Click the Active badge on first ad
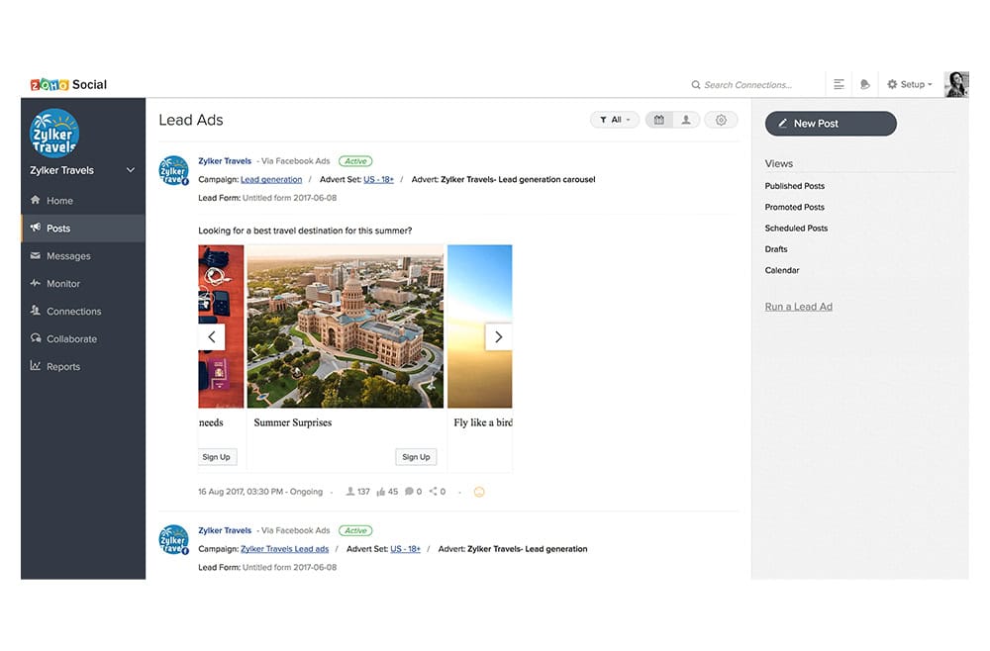Image resolution: width=990 pixels, height=651 pixels. pos(355,161)
